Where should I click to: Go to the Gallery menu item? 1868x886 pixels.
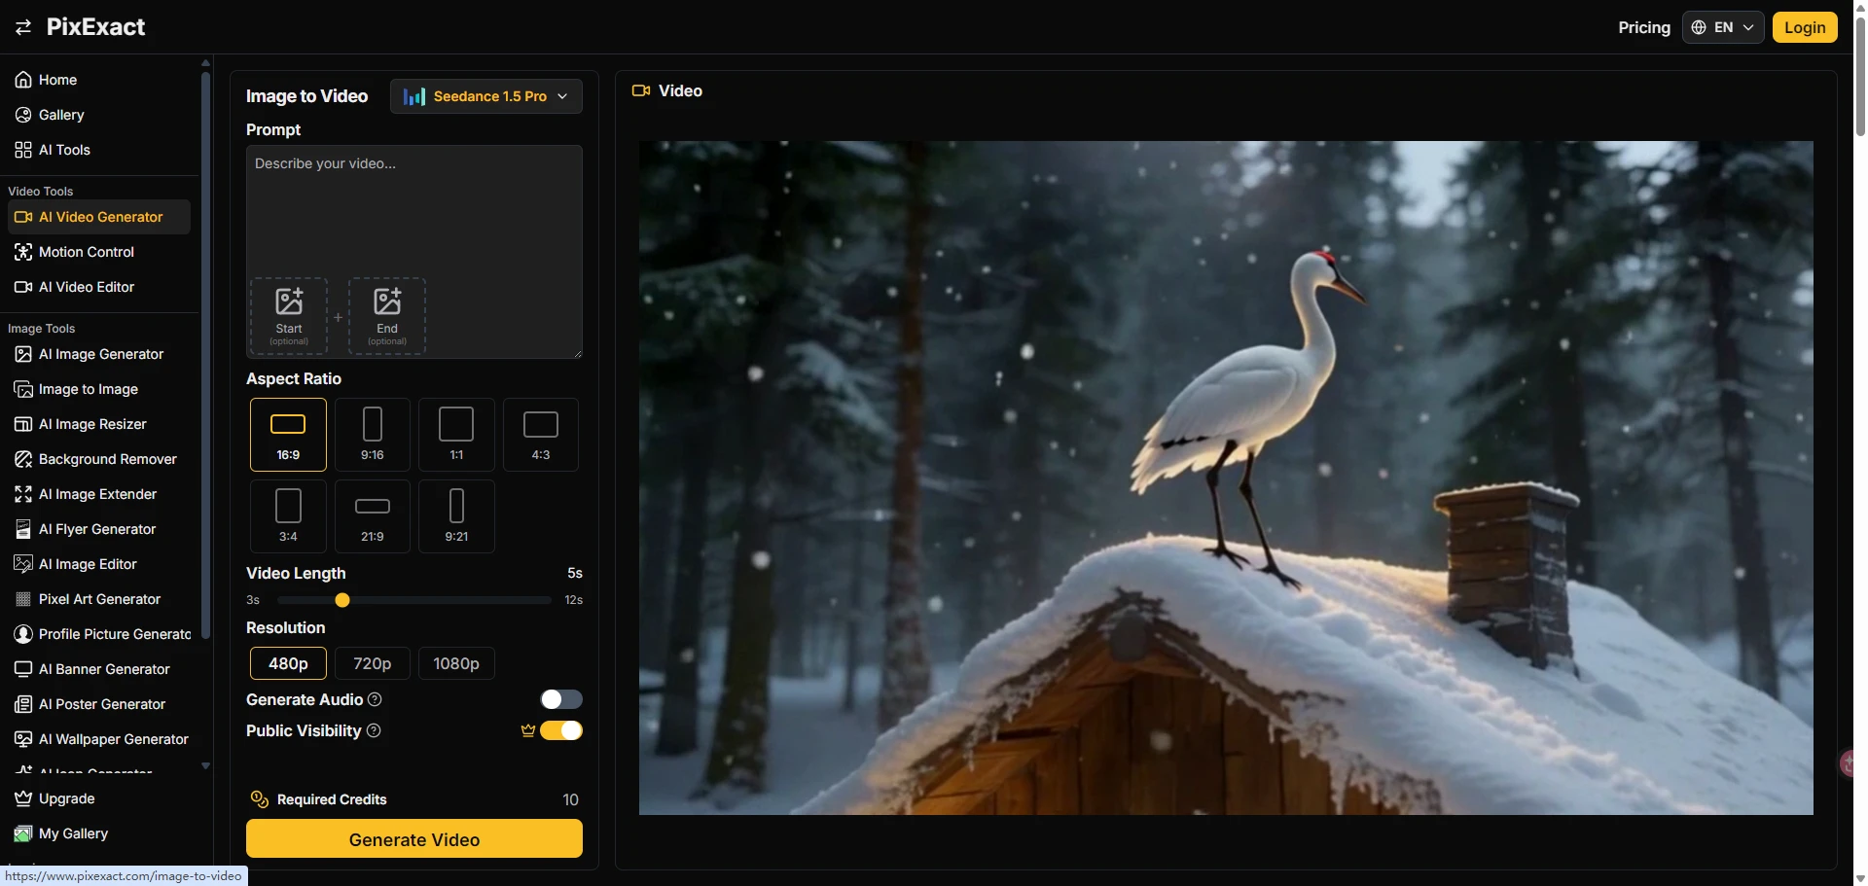(60, 115)
